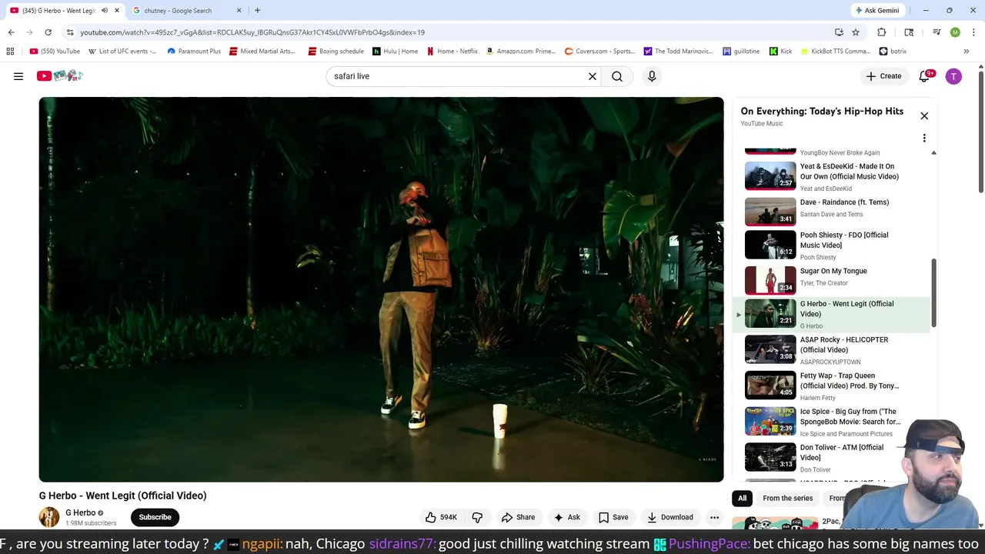
Task: Click Ask Gemini button
Action: pos(876,11)
